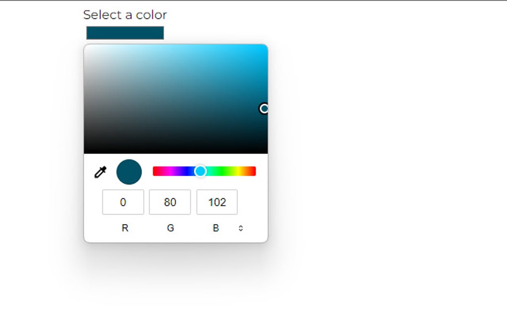
Task: Click the Select a color heading
Action: (x=125, y=15)
